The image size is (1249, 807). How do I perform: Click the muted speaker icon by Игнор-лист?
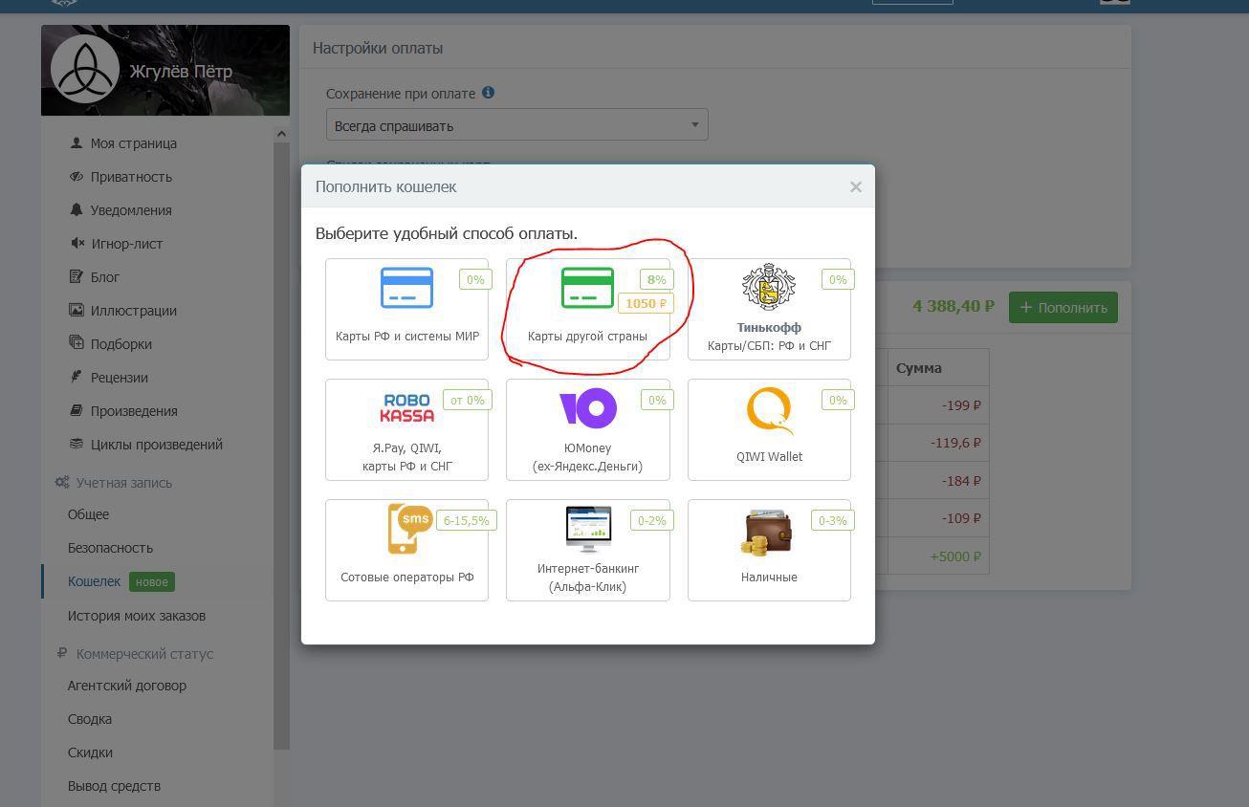click(x=77, y=244)
